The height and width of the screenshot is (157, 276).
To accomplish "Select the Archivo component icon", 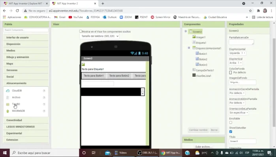I will point(8,97).
